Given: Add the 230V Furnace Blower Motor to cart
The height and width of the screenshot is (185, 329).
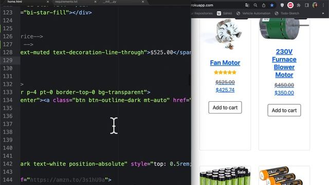Looking at the screenshot, I should coord(284,110).
